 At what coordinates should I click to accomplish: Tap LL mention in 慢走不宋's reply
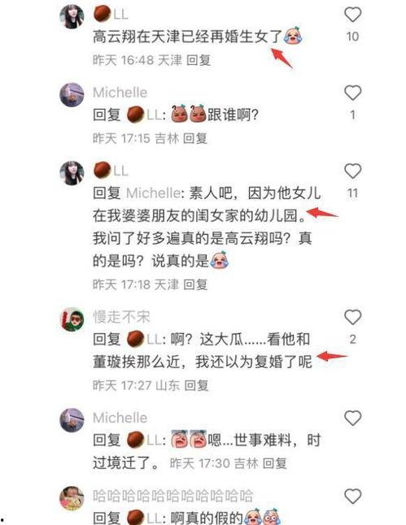click(145, 340)
